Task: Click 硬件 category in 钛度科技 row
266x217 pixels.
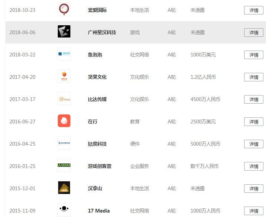Action: pos(135,144)
